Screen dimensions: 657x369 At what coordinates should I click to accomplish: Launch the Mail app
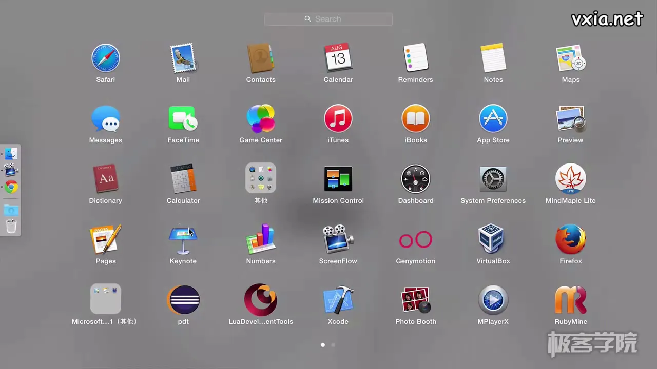[183, 58]
